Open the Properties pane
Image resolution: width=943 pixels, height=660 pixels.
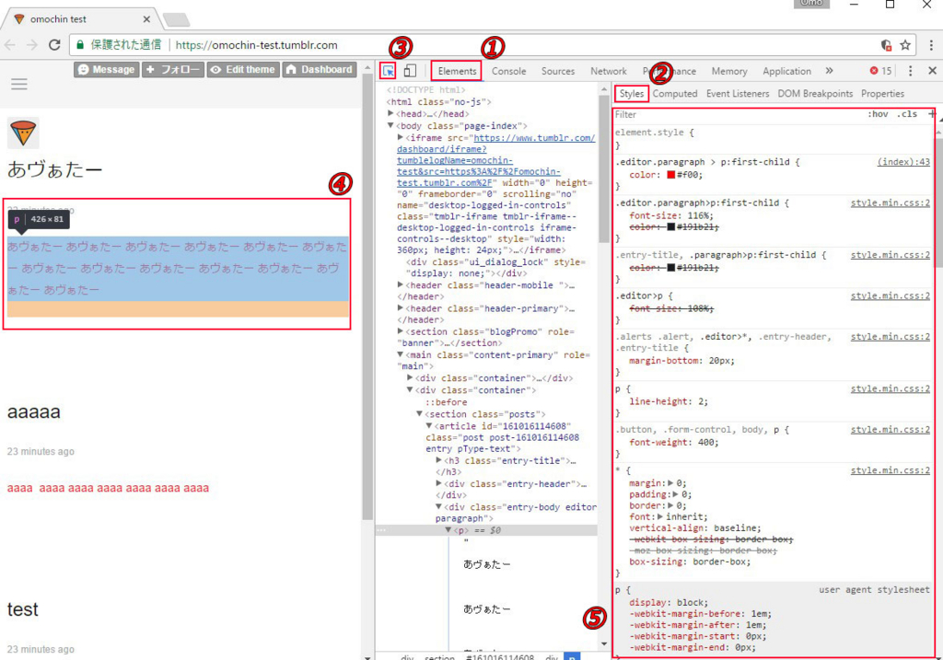click(x=882, y=94)
